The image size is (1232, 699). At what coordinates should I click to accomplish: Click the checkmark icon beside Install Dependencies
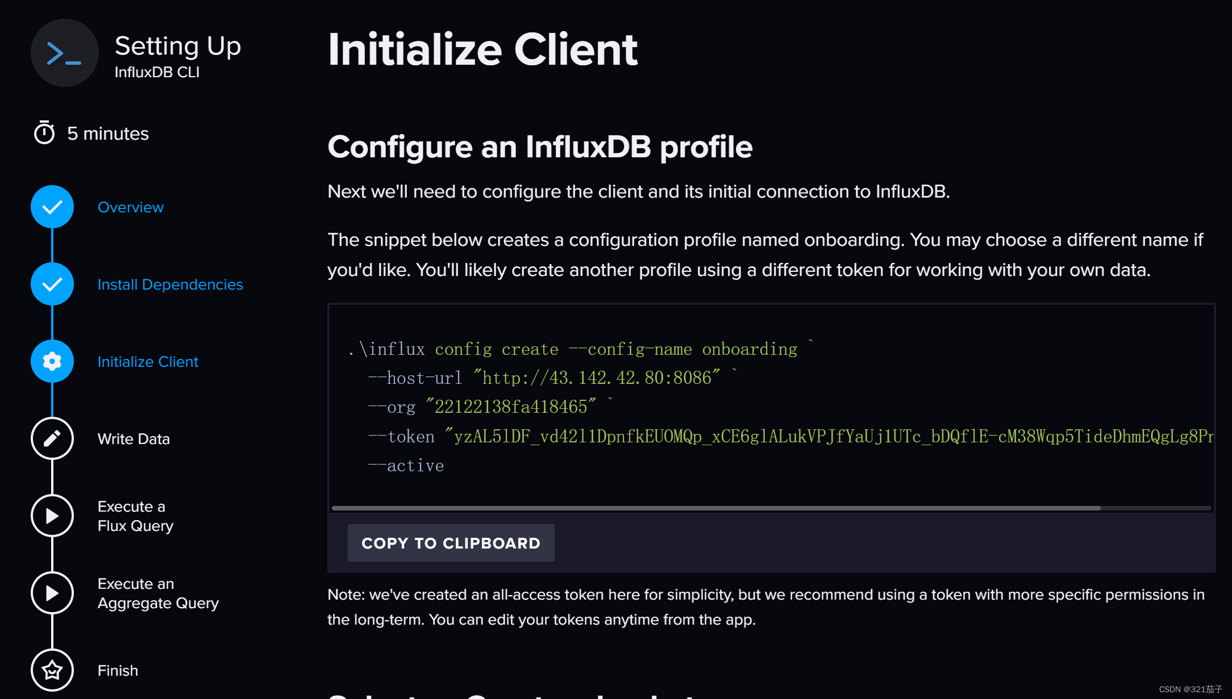[x=52, y=284]
